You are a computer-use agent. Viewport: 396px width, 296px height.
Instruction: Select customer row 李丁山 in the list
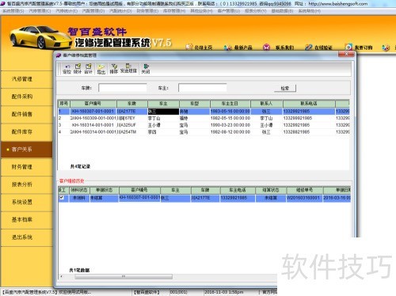(204, 118)
